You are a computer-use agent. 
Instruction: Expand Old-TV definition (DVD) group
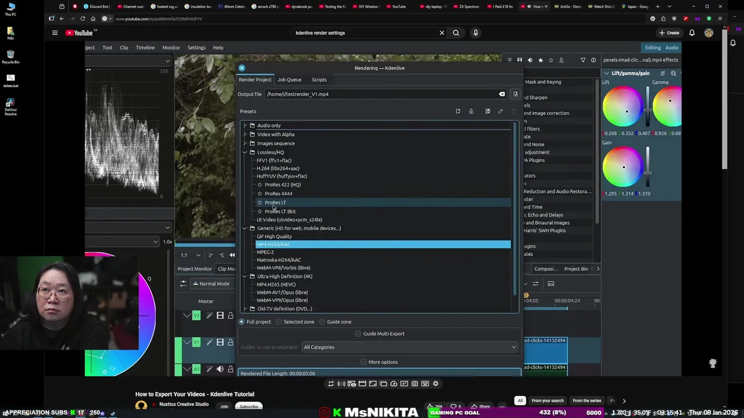point(245,309)
